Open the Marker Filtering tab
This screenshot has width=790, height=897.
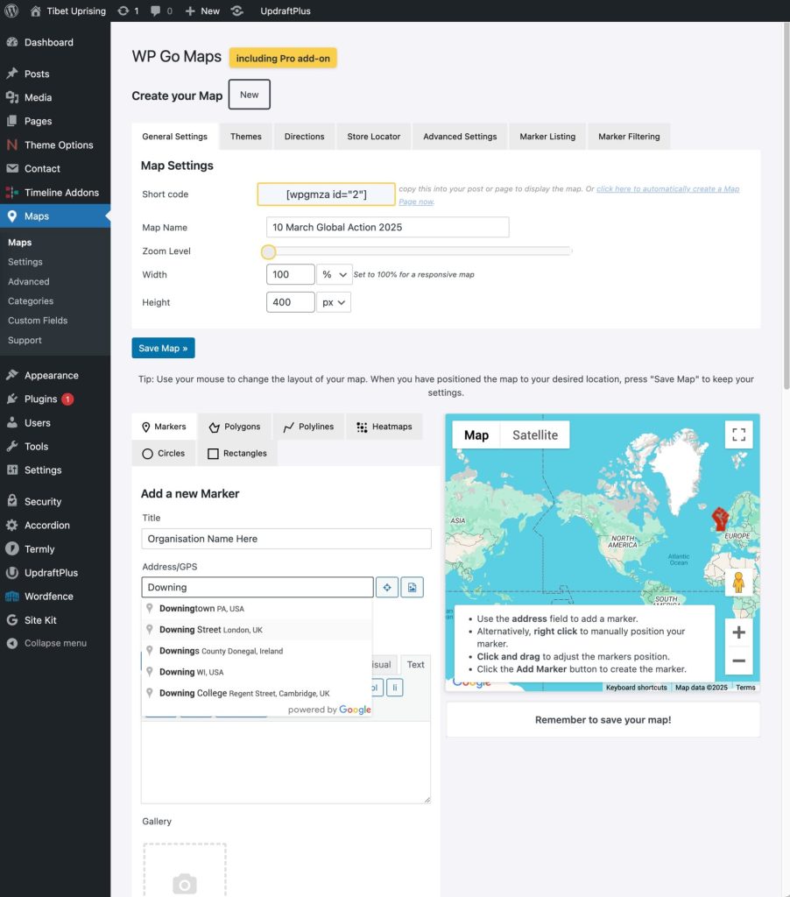tap(629, 137)
